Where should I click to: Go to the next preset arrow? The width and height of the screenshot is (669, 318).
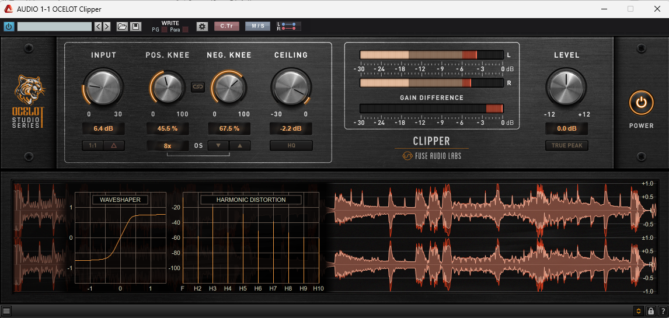click(x=107, y=26)
